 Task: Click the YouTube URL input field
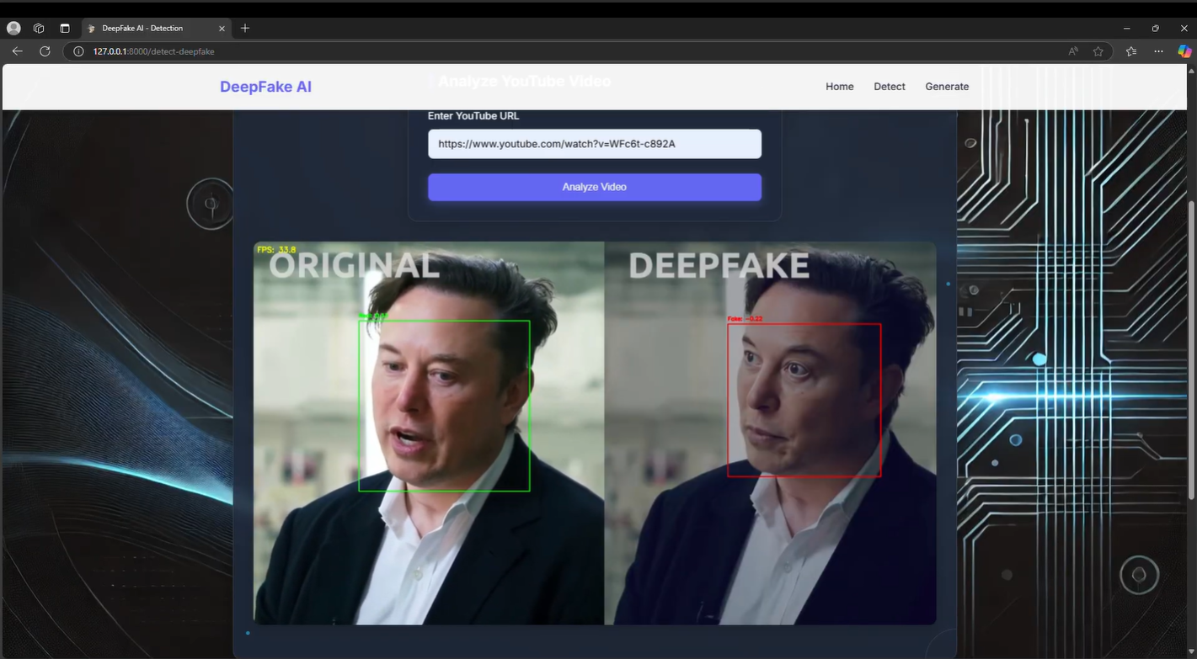pyautogui.click(x=595, y=144)
